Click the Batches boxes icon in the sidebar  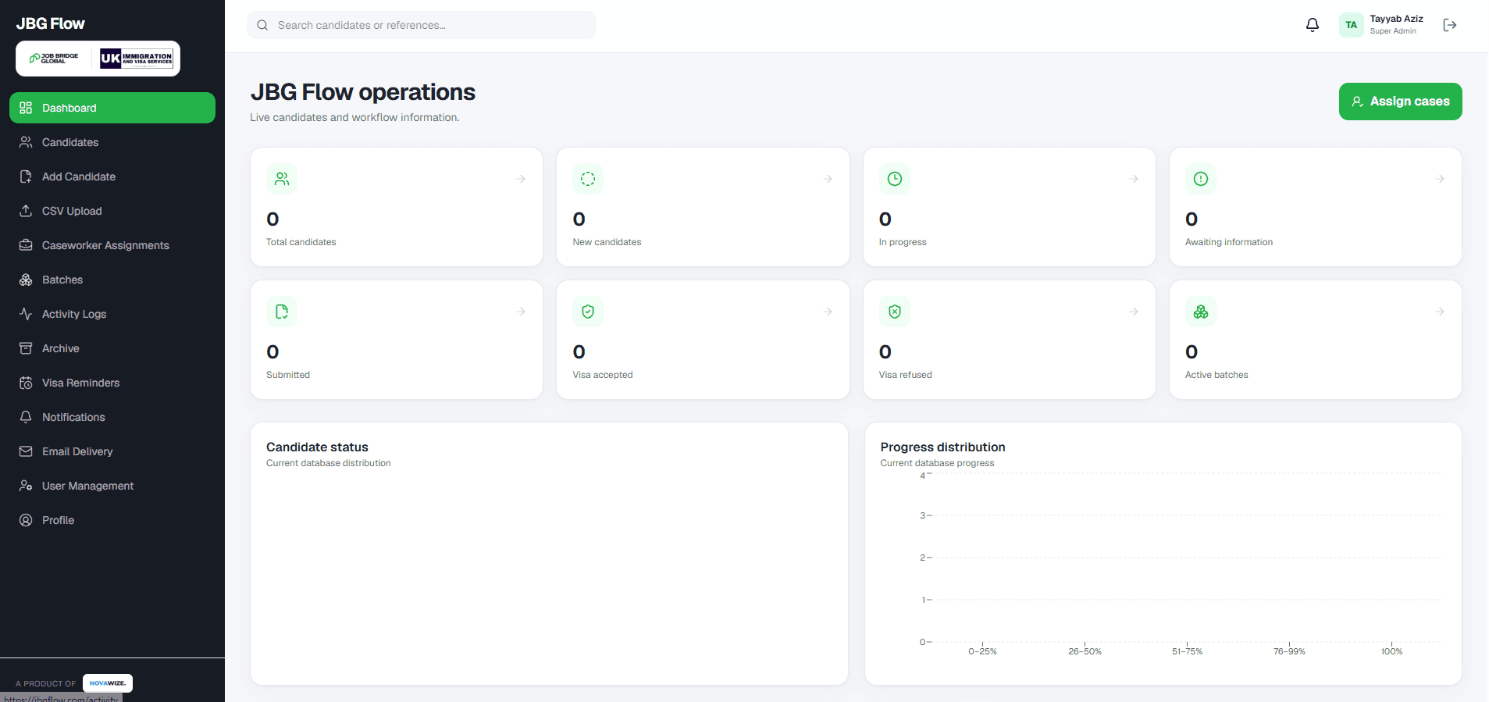coord(26,280)
